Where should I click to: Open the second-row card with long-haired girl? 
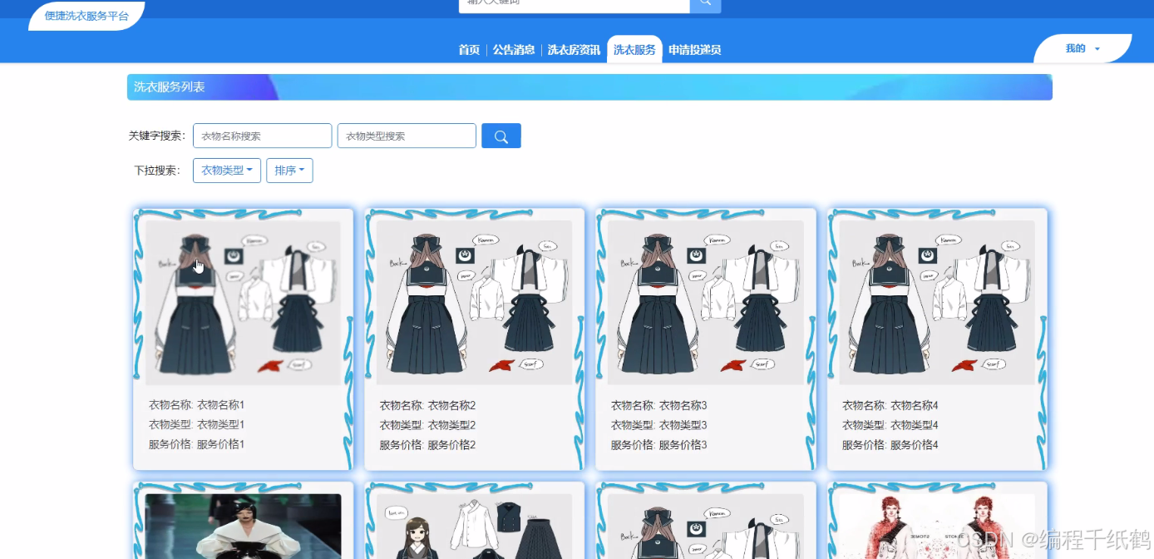click(474, 526)
